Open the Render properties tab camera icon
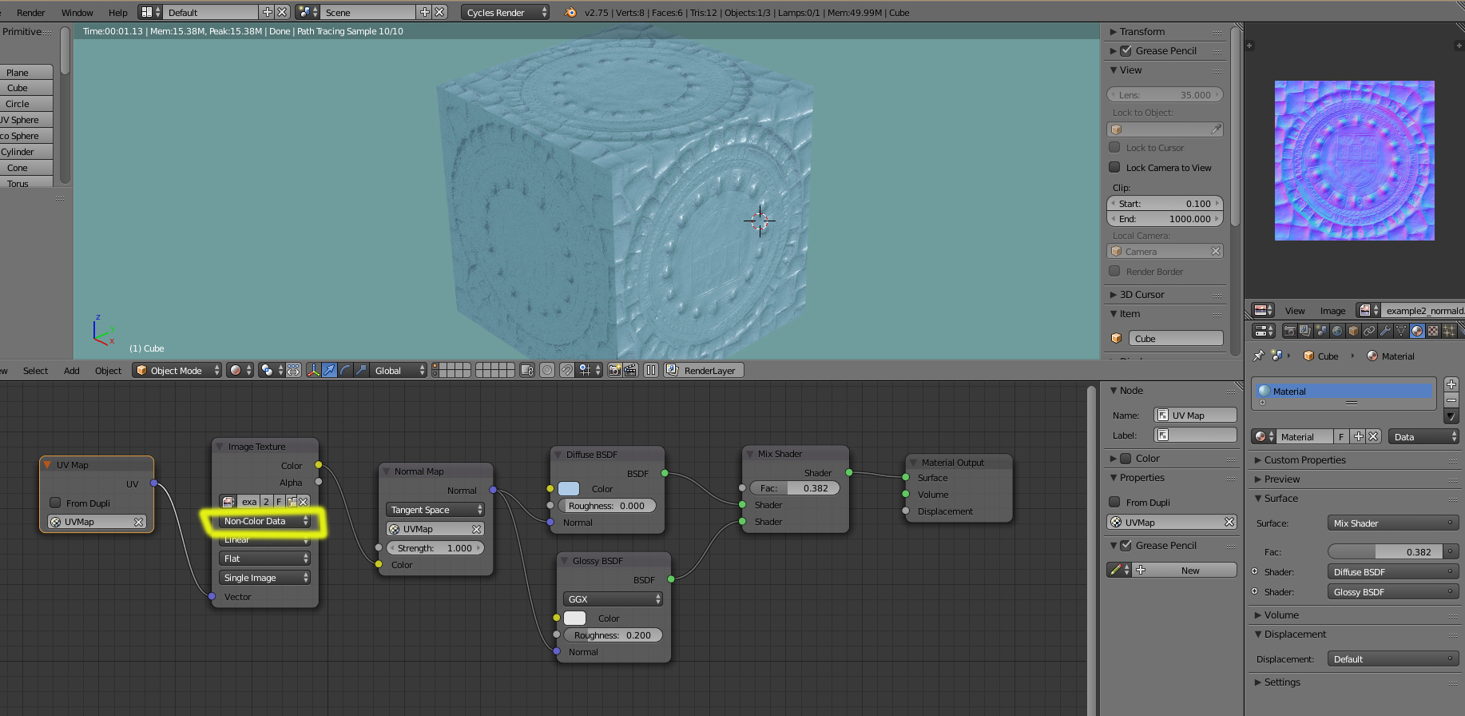 pyautogui.click(x=1289, y=331)
